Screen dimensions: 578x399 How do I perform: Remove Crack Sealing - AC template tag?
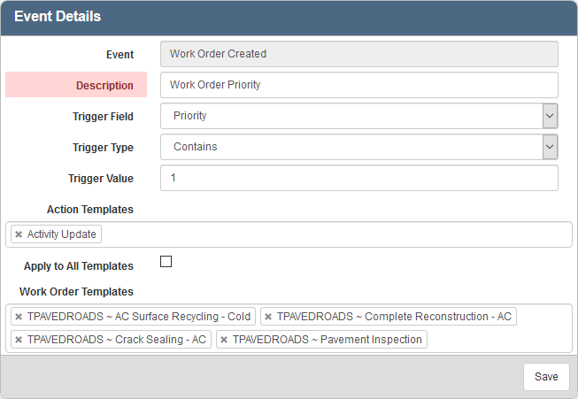tap(19, 340)
